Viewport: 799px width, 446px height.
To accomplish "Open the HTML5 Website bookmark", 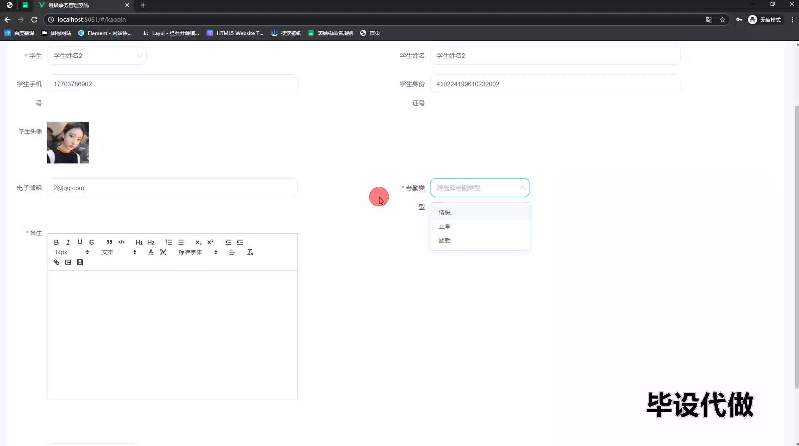I will (235, 33).
